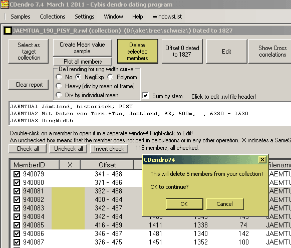291x248 pixels.
Task: Confirm deletion with OK in CDendro74 dialog
Action: pyautogui.click(x=184, y=204)
